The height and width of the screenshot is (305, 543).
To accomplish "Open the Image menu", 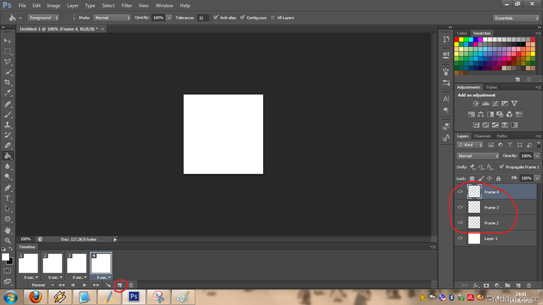I will (x=54, y=5).
